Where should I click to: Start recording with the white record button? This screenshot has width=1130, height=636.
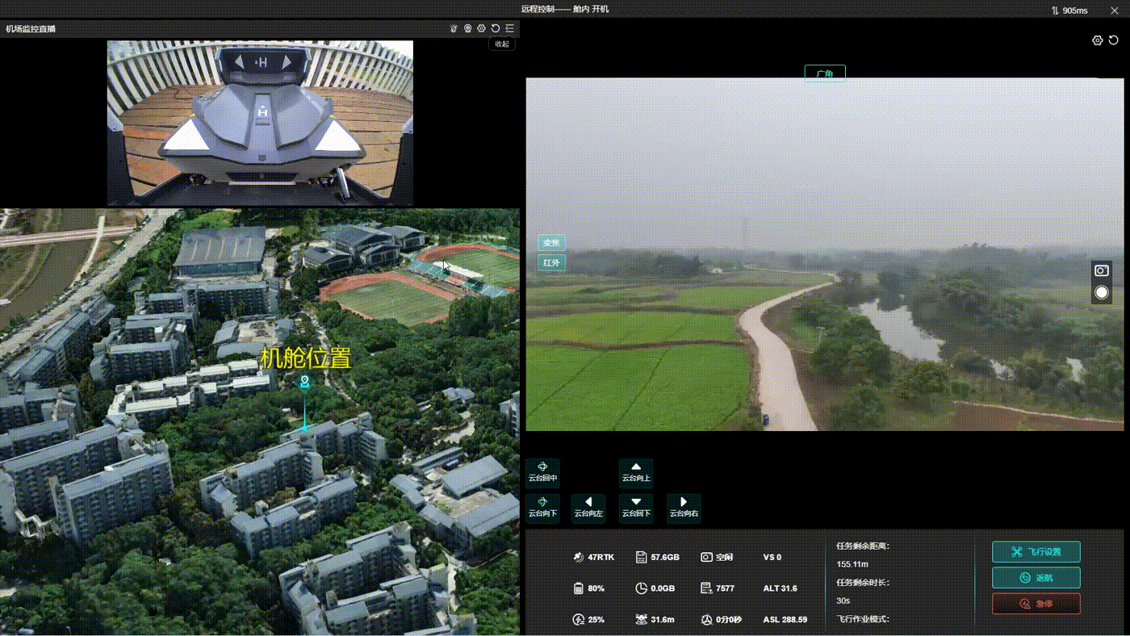coord(1102,292)
